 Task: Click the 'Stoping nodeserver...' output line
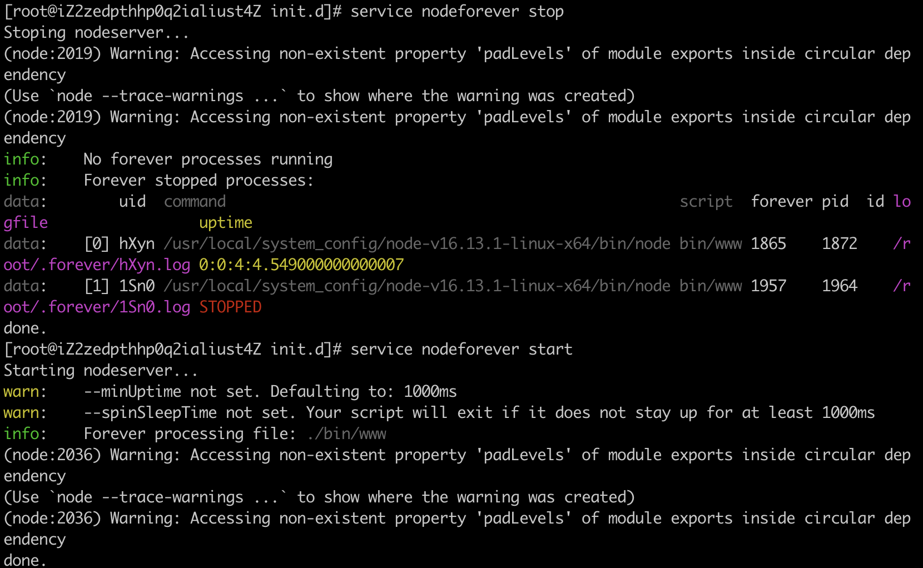[x=96, y=33]
